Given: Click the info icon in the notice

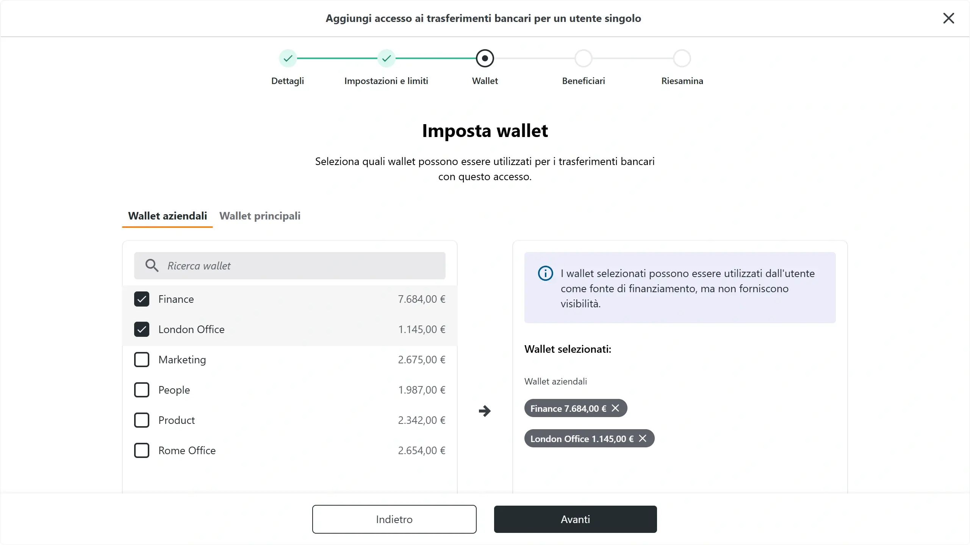Looking at the screenshot, I should click(x=546, y=273).
